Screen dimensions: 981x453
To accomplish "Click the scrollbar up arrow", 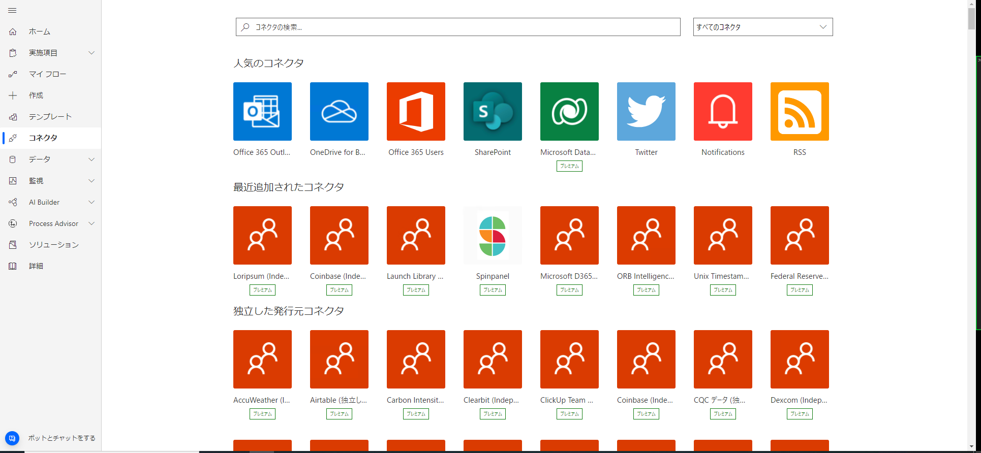I will [971, 4].
